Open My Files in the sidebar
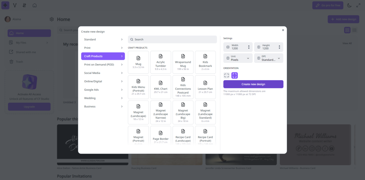This screenshot has width=365, height=180. pyautogui.click(x=29, y=43)
